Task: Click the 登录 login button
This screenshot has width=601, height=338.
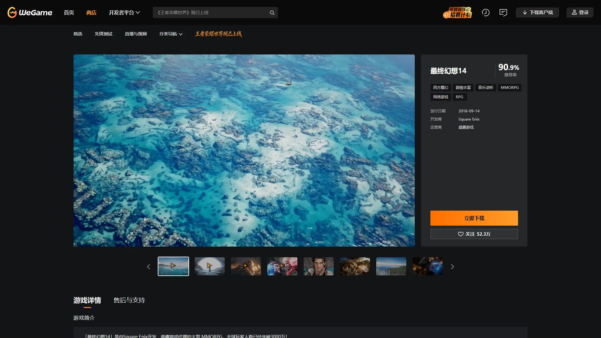Action: (x=580, y=13)
